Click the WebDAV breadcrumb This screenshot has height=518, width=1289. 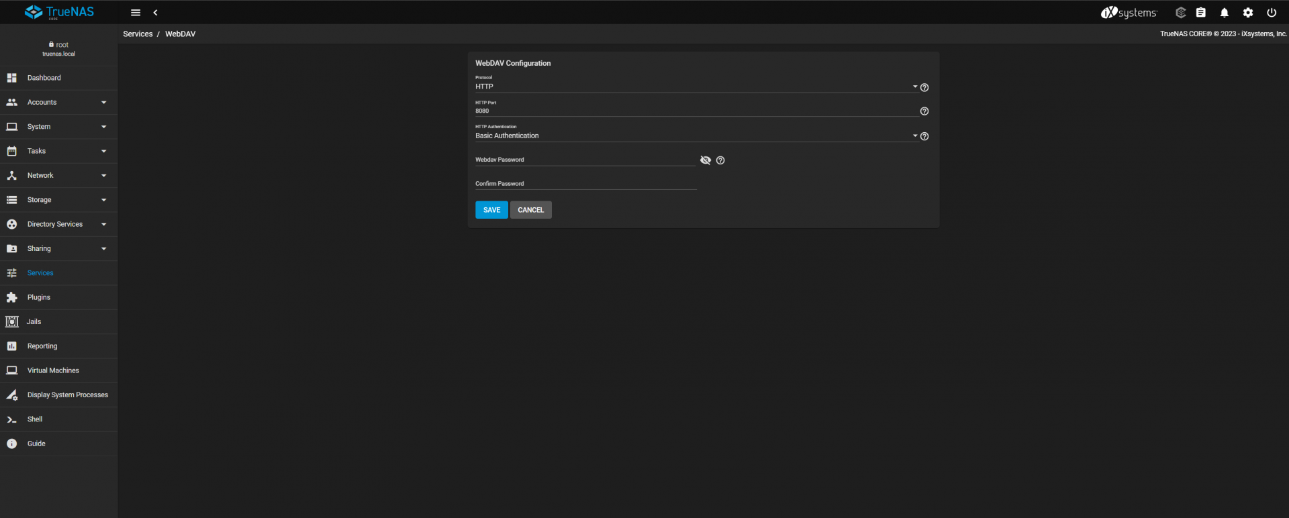pyautogui.click(x=181, y=34)
